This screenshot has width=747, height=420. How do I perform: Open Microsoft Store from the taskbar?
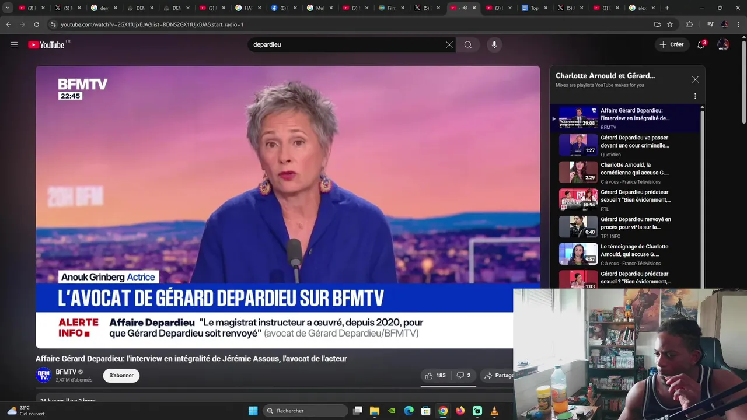[426, 411]
